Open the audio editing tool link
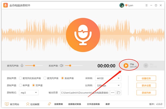Screen dimensions: 166x109 coord(58,104)
